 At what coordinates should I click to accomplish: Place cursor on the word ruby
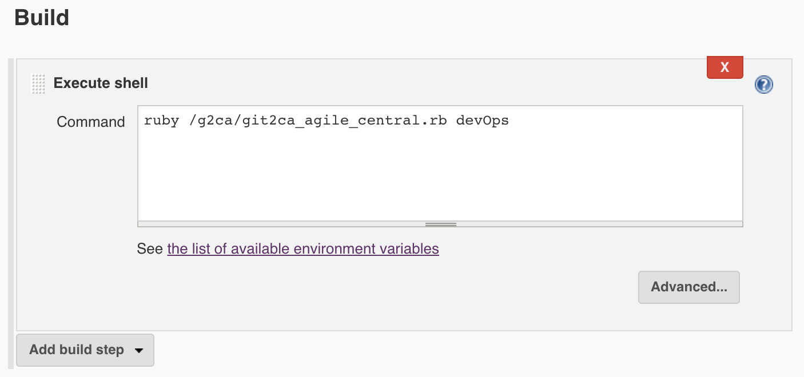tap(157, 121)
